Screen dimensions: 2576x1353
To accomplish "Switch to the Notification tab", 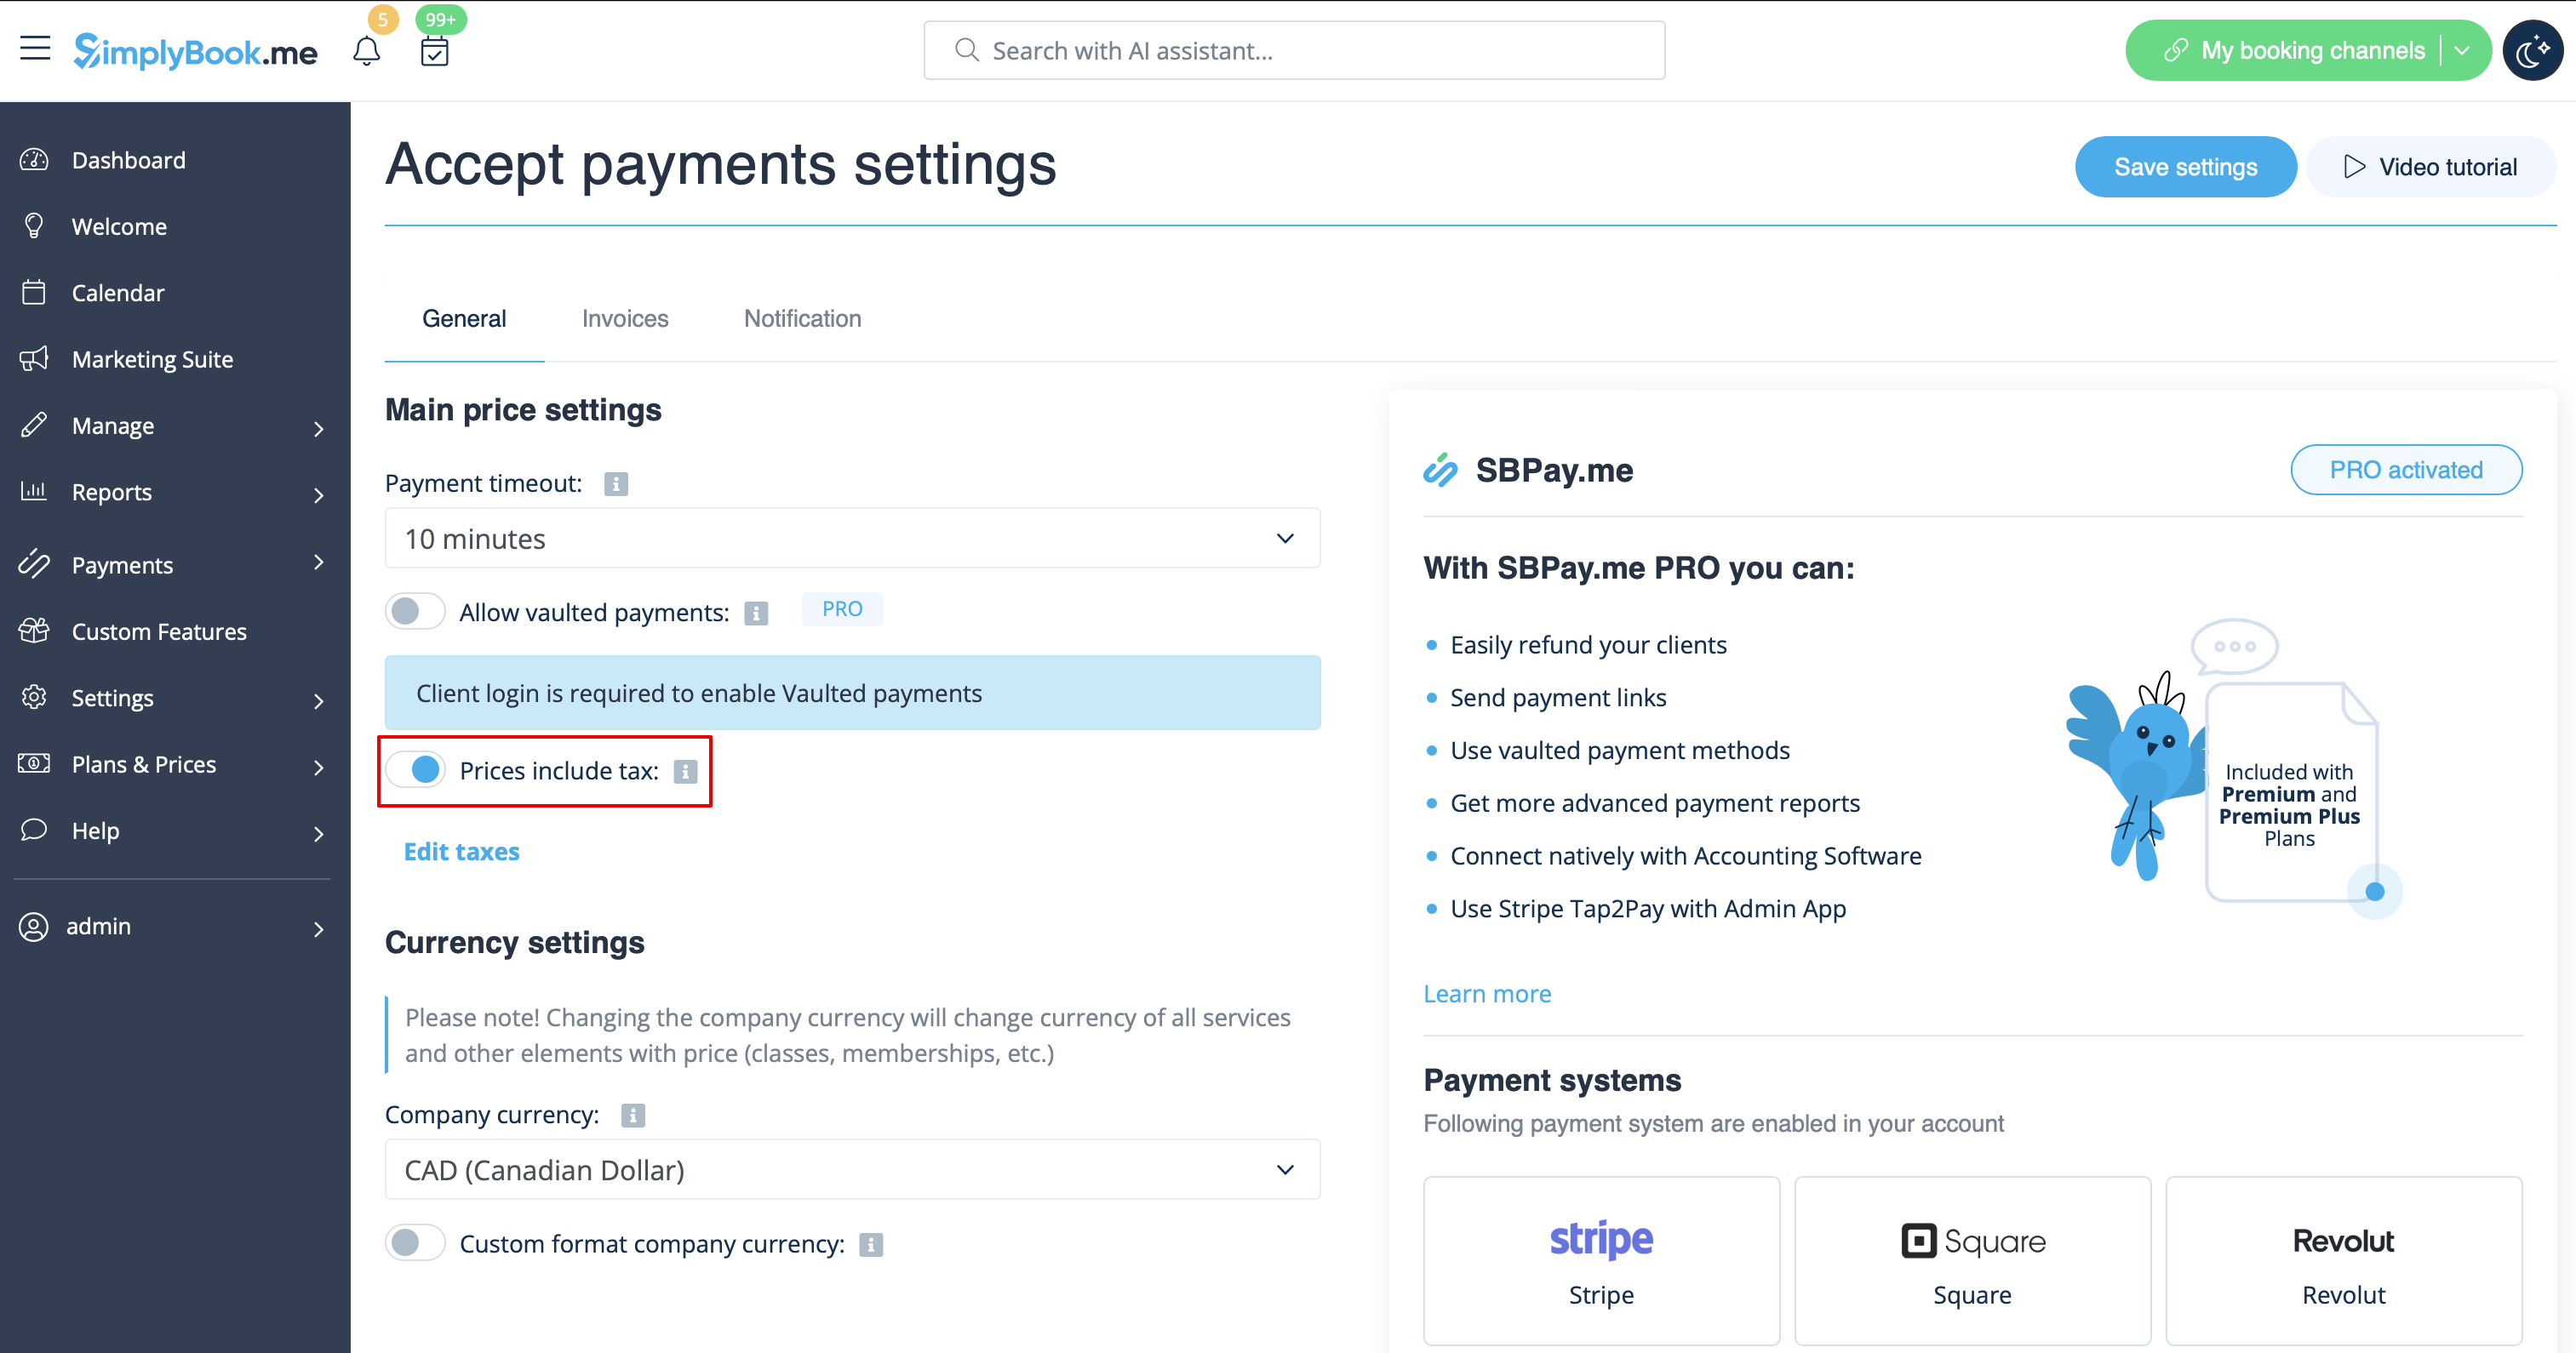I will tap(802, 319).
